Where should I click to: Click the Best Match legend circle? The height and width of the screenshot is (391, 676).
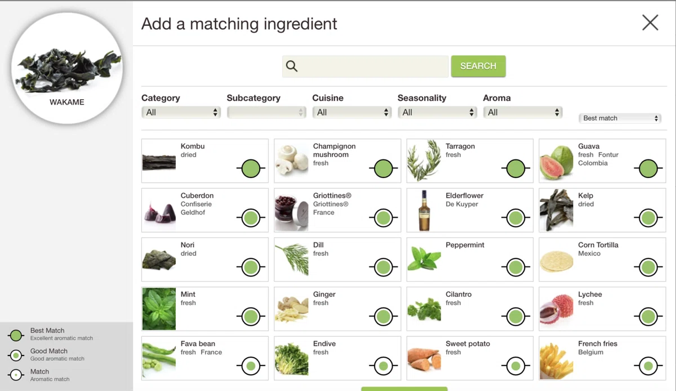click(16, 335)
